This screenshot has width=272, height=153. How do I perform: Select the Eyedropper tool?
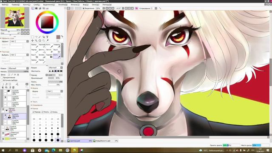(x=47, y=41)
